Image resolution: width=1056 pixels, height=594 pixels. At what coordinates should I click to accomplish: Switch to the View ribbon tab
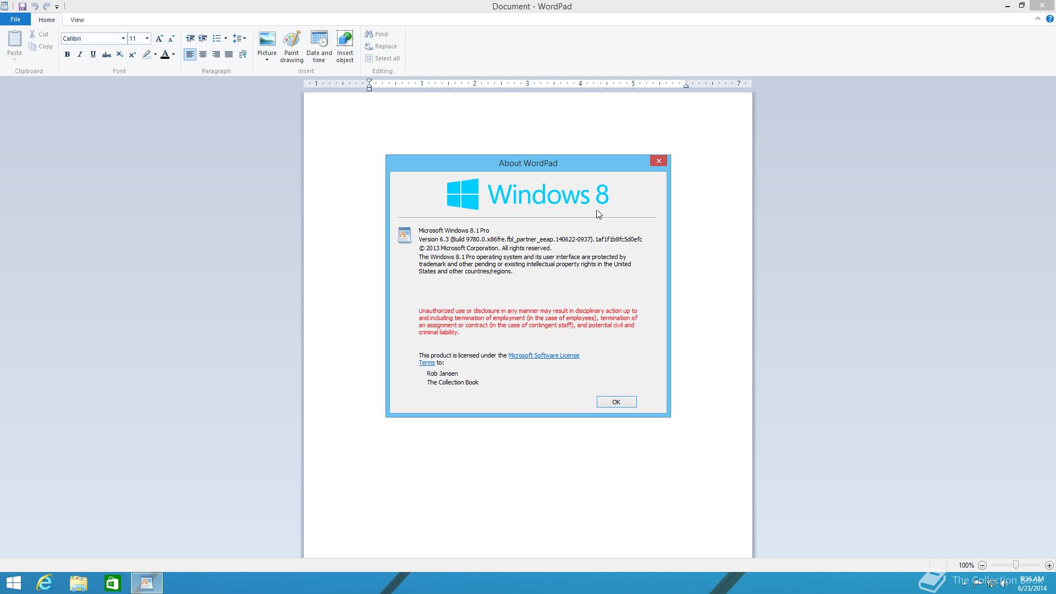tap(77, 20)
